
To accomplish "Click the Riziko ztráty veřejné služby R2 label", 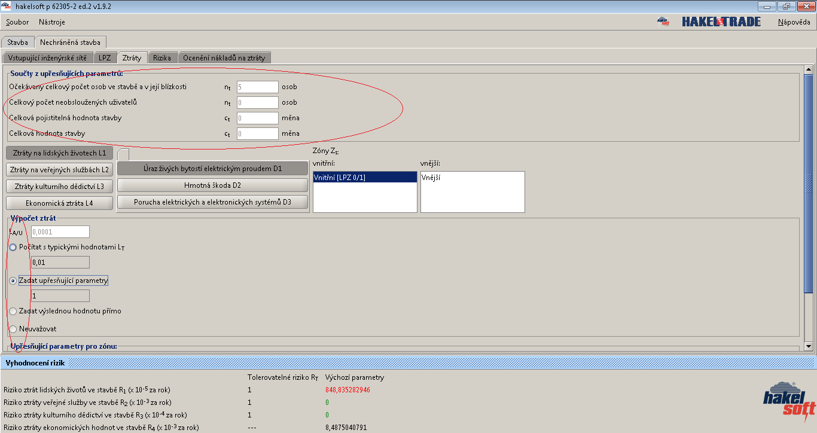I will click(x=87, y=402).
